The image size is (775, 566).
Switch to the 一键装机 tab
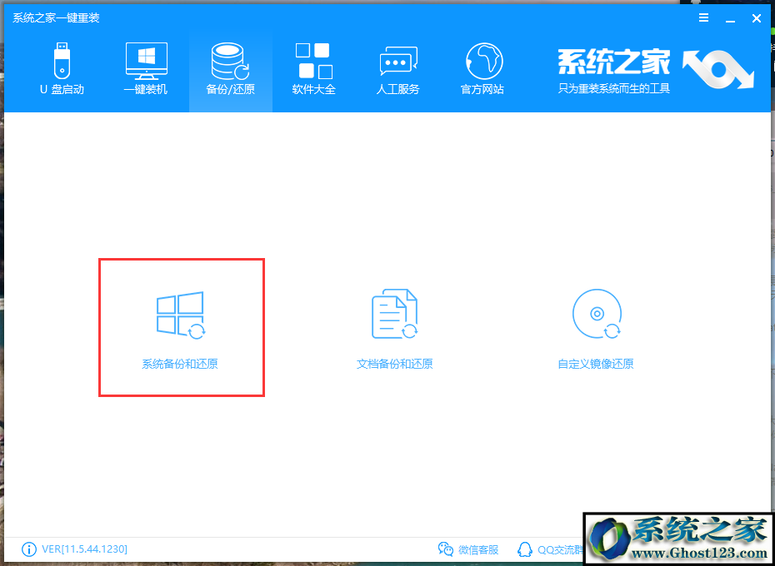coord(146,69)
